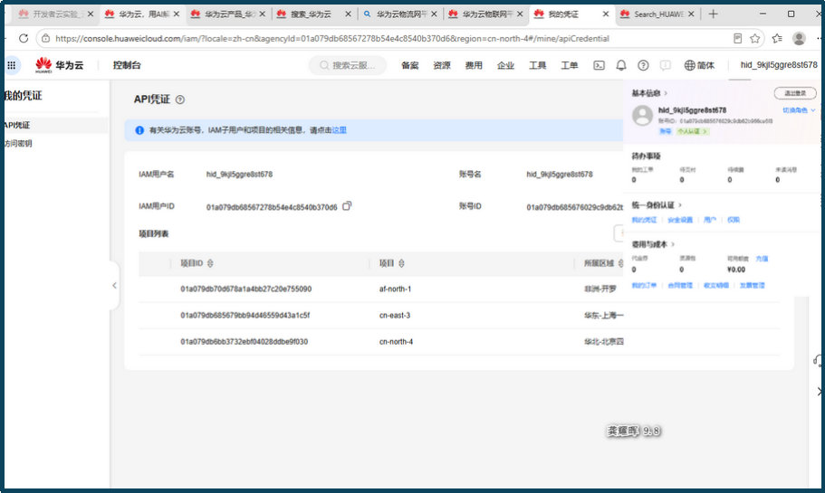Open the notification bell icon

click(x=621, y=65)
